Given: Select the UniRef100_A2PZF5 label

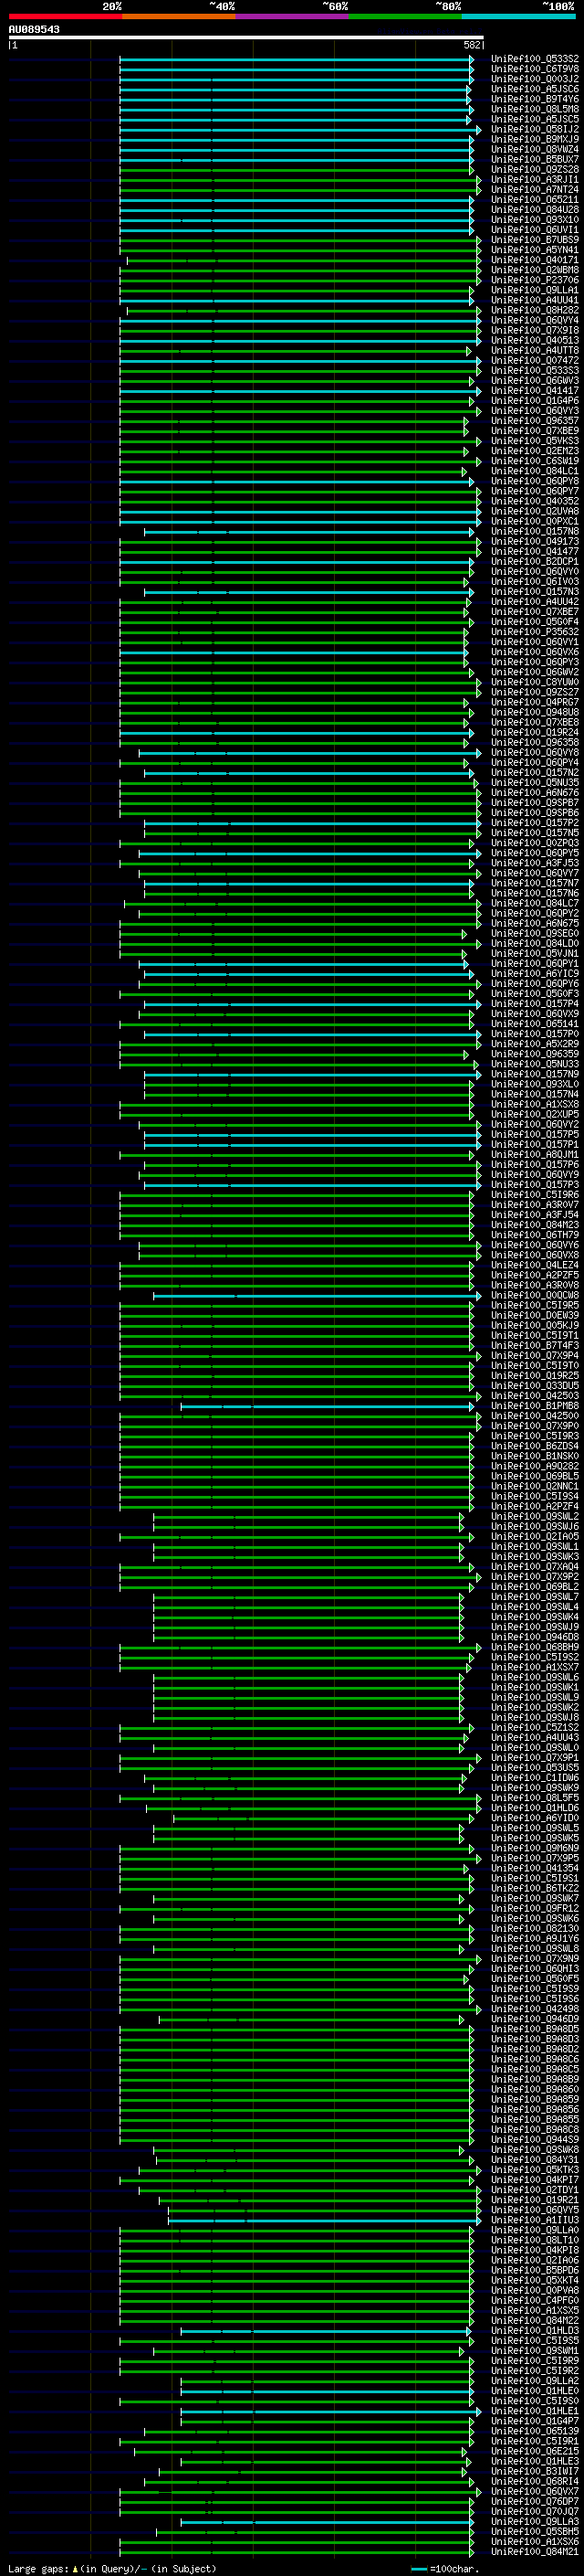Looking at the screenshot, I should coord(535,1275).
